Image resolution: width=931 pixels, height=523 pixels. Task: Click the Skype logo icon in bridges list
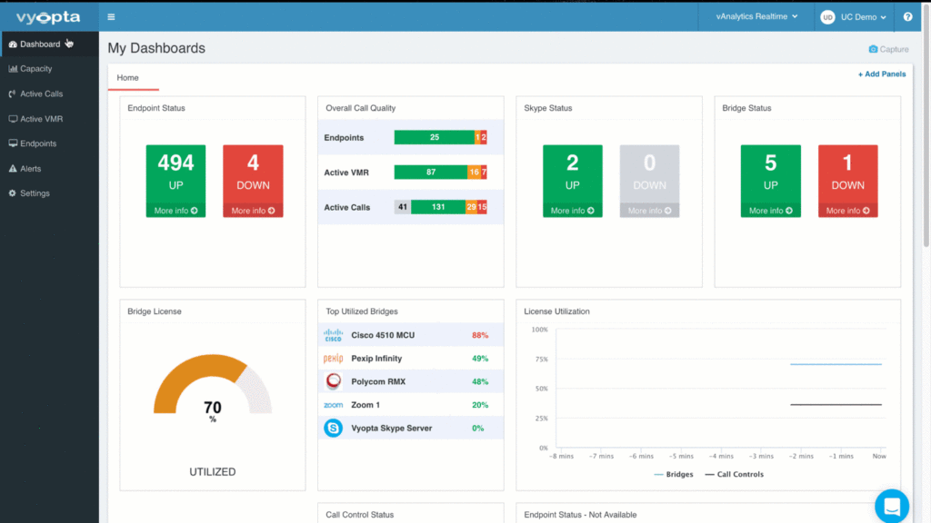333,429
